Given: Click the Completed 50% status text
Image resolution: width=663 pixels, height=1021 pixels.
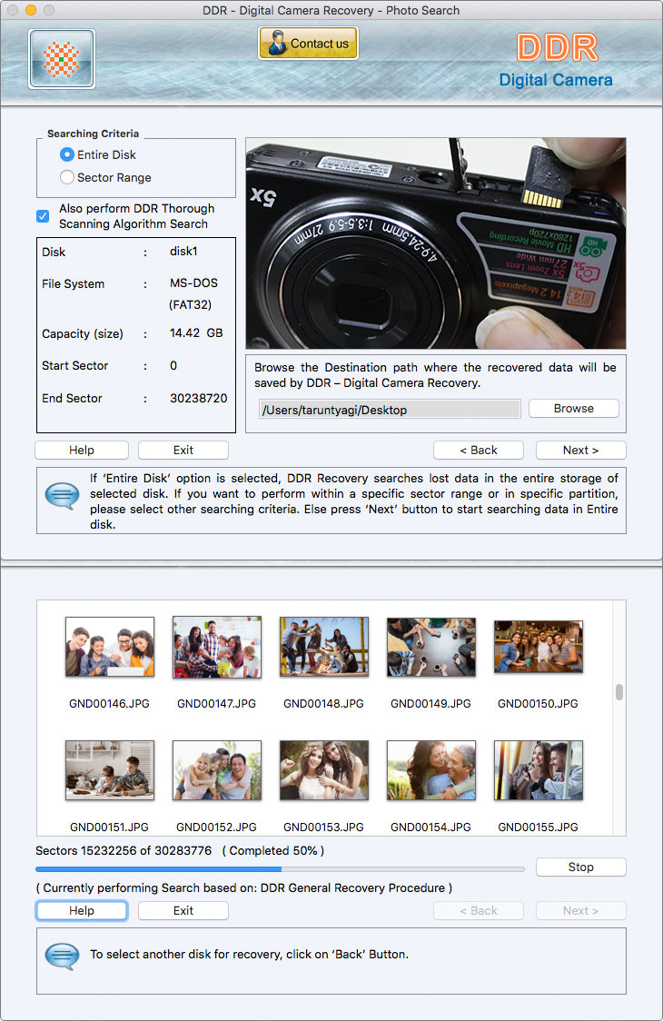Looking at the screenshot, I should click(272, 850).
